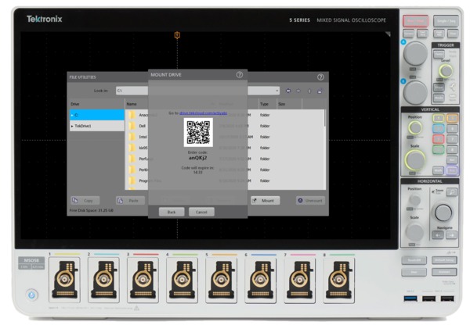Sort files by the Name column header
This screenshot has width=470, height=329.
click(132, 103)
